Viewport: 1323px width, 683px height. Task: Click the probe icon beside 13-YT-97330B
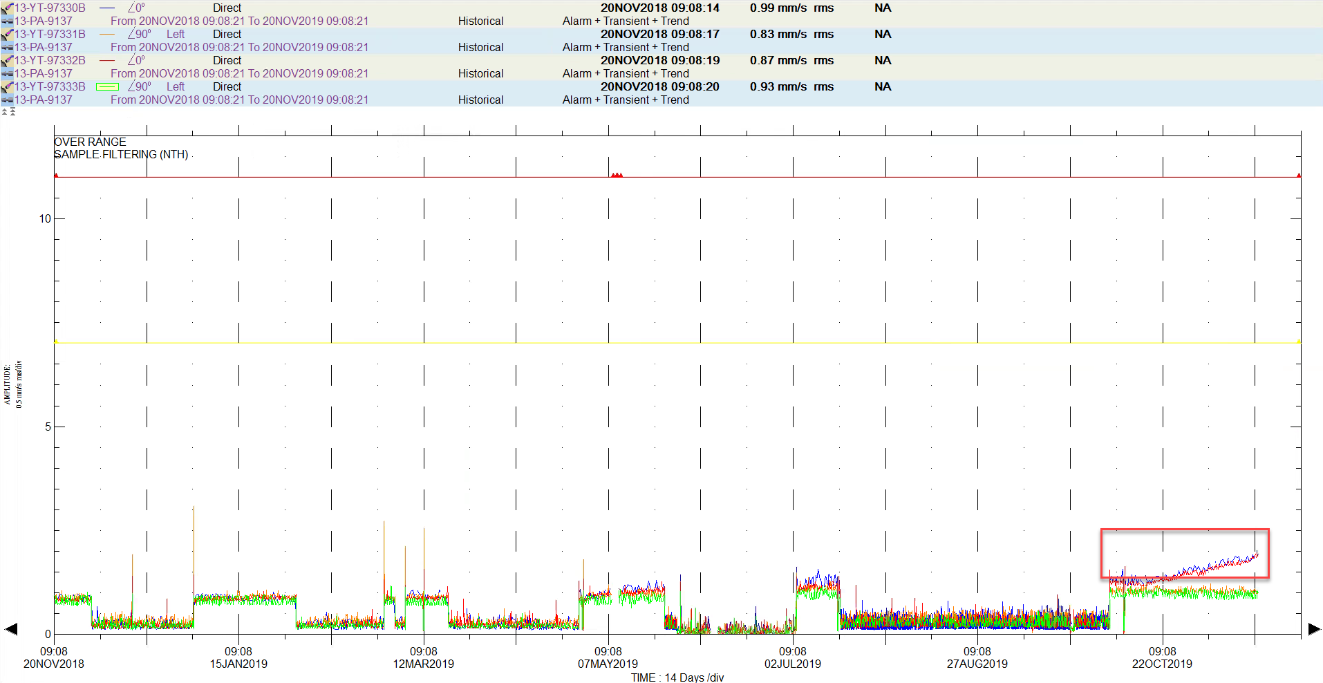7,8
